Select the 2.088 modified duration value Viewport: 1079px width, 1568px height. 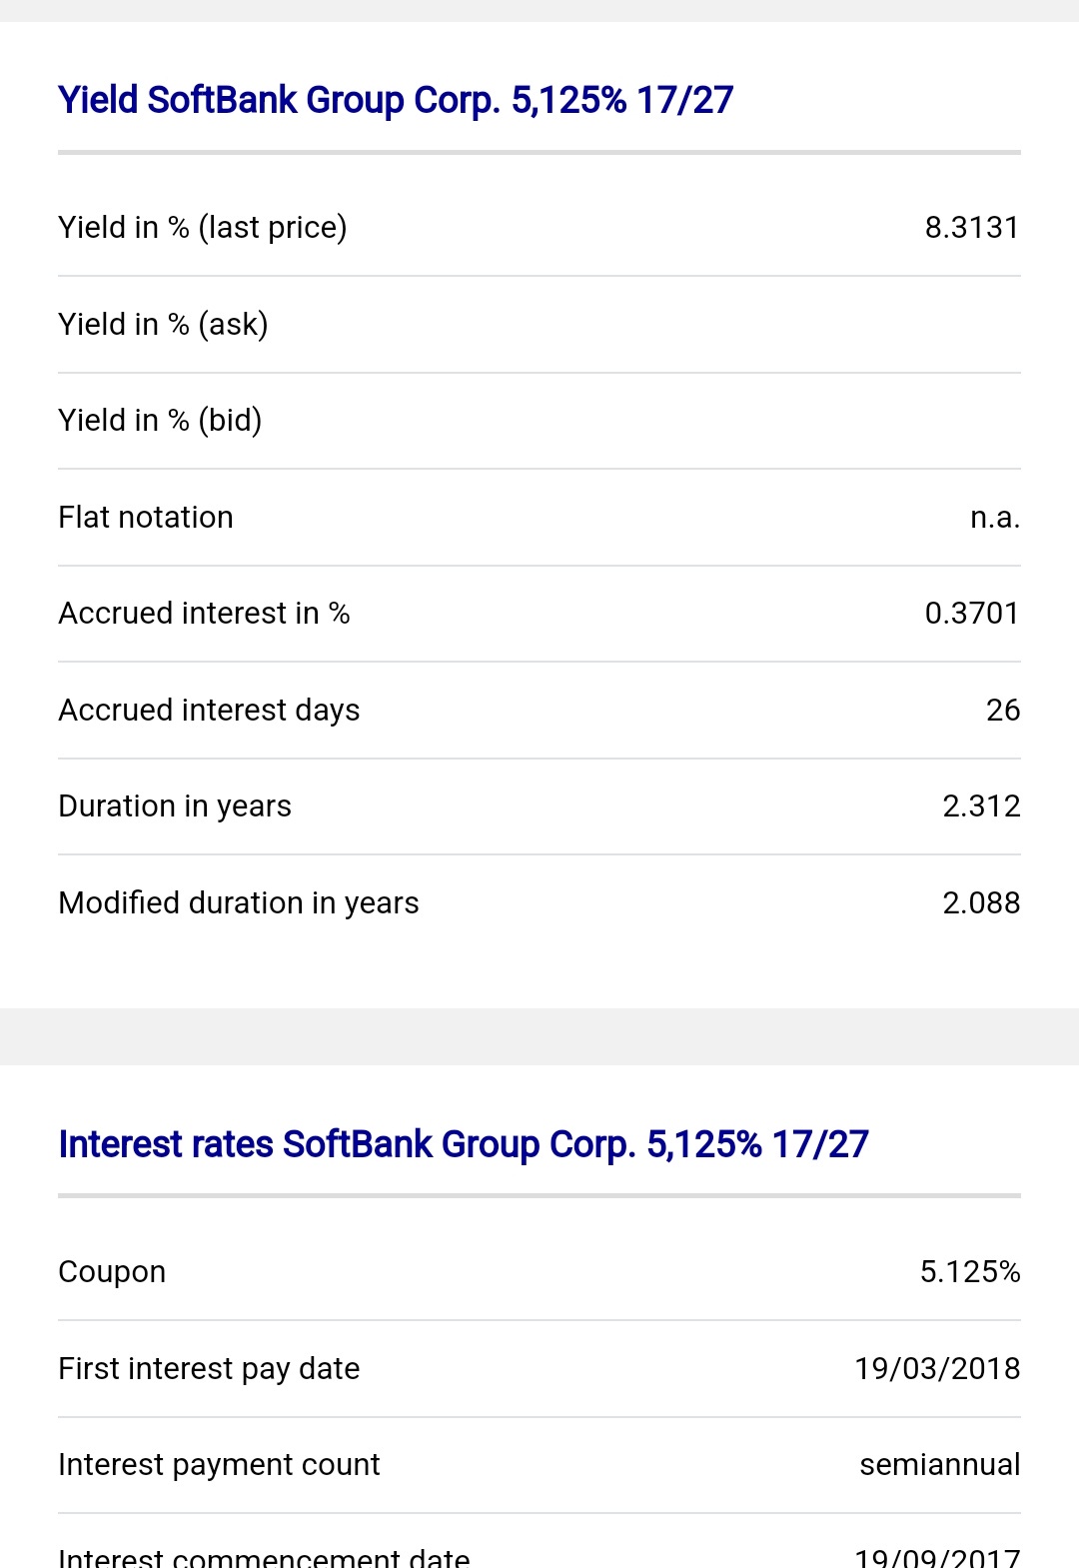(x=980, y=903)
